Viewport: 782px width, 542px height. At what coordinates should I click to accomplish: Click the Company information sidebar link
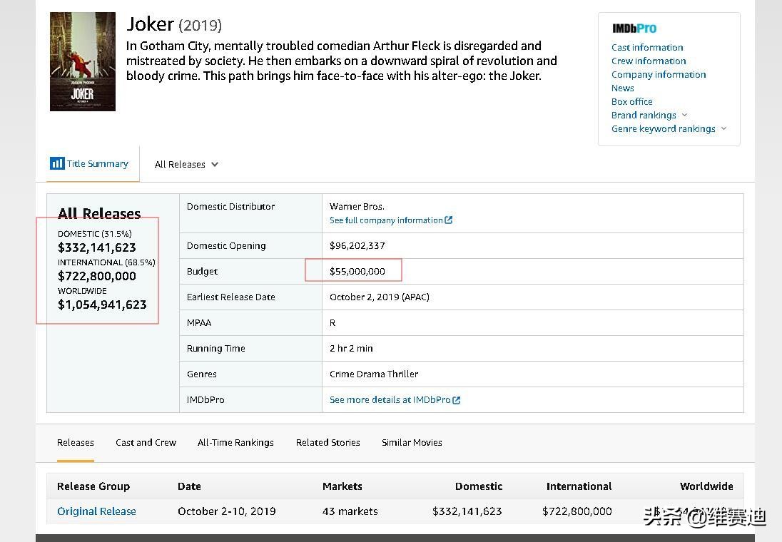[658, 74]
